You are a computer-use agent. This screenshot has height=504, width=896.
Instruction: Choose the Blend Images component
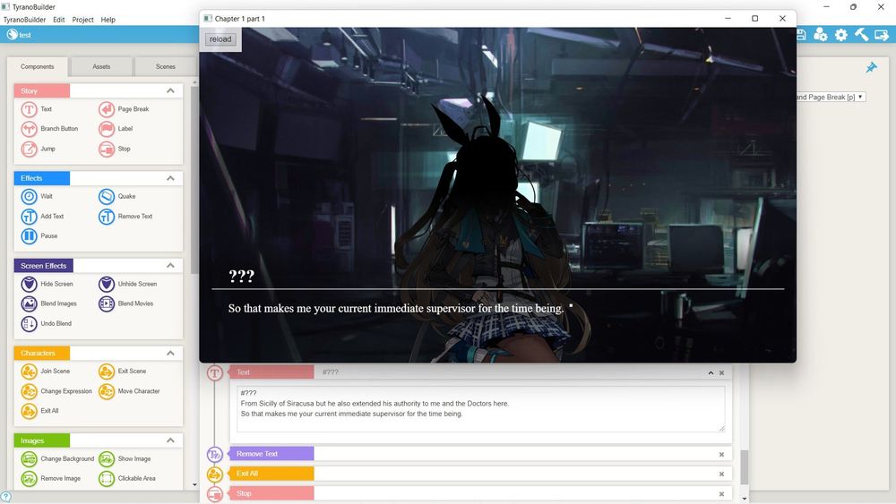[49, 303]
